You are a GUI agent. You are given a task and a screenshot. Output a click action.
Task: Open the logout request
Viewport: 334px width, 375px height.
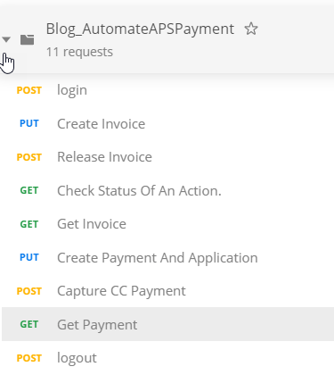(x=167, y=358)
